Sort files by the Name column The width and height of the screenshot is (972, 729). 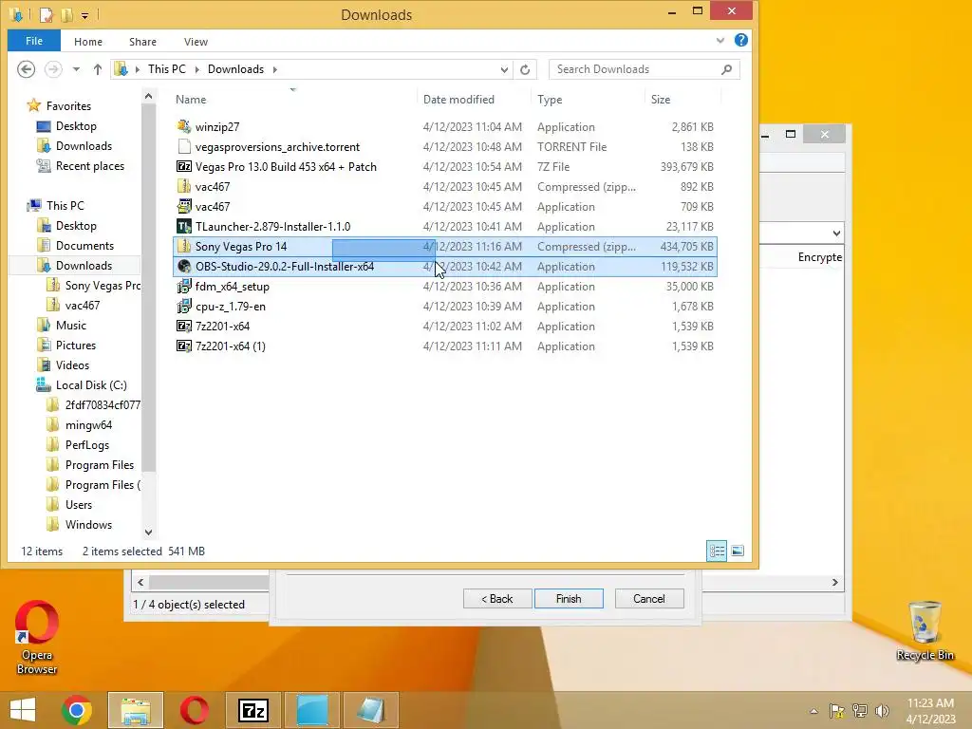tap(190, 99)
